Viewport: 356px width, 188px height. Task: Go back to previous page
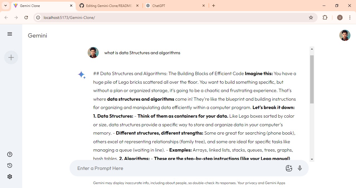[6, 18]
